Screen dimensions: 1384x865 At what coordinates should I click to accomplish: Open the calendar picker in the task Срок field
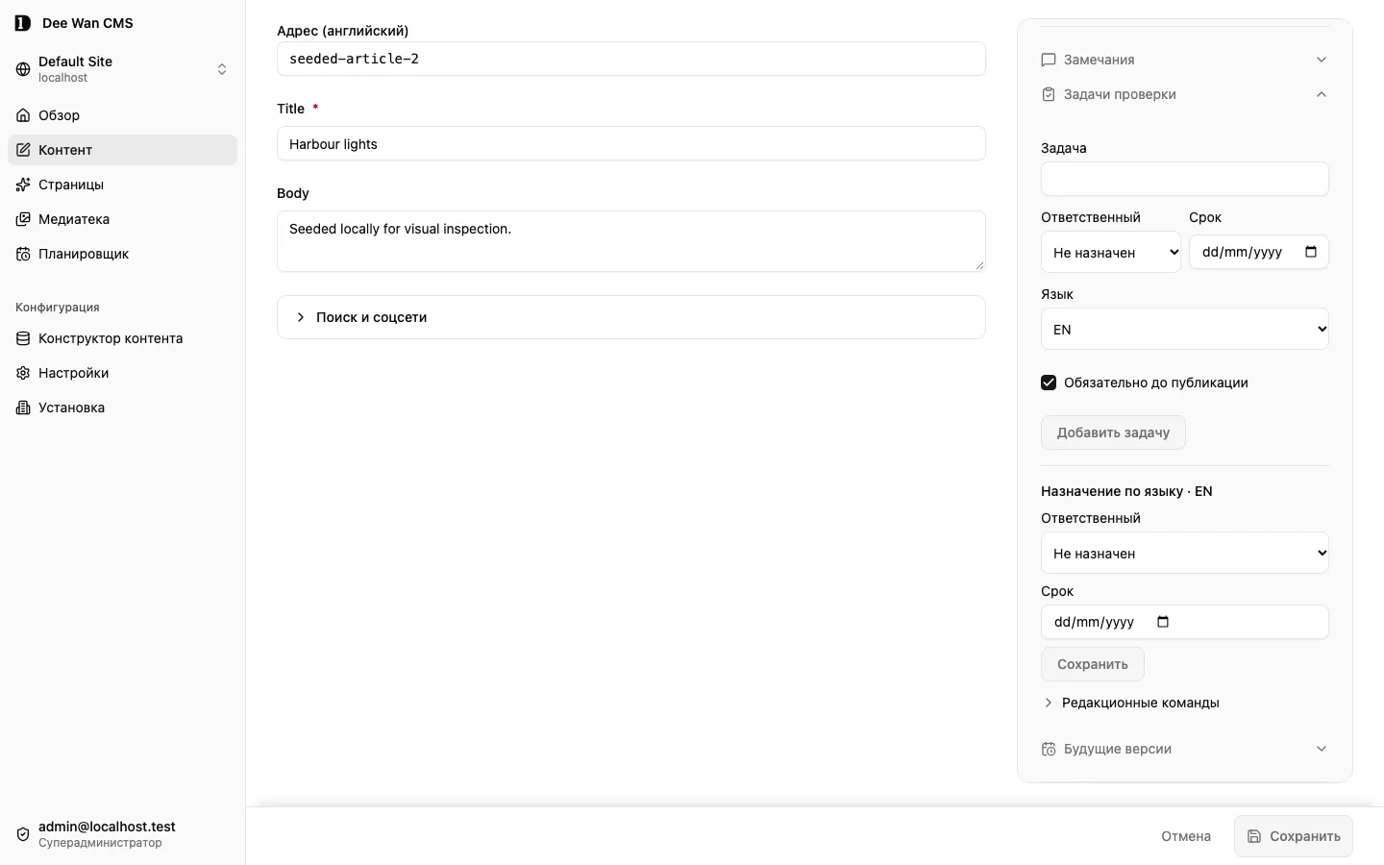1311,252
